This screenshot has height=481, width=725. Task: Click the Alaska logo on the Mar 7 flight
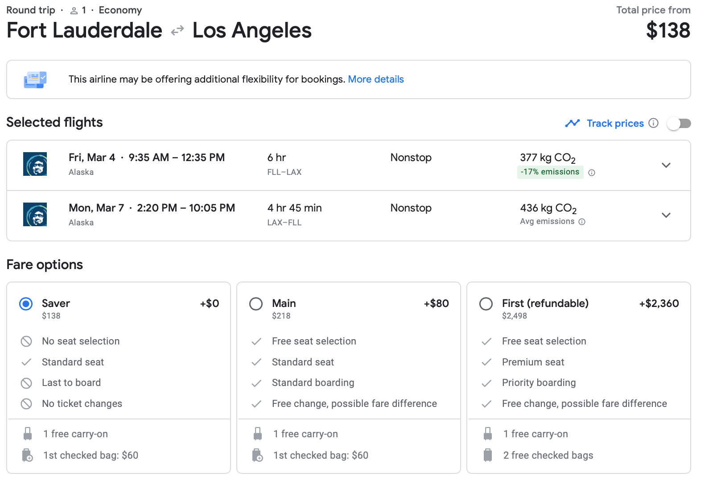click(35, 215)
